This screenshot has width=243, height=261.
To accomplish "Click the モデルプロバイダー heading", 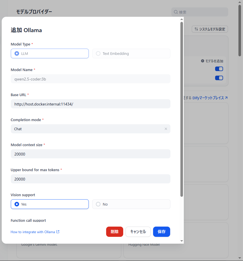I will click(34, 12).
